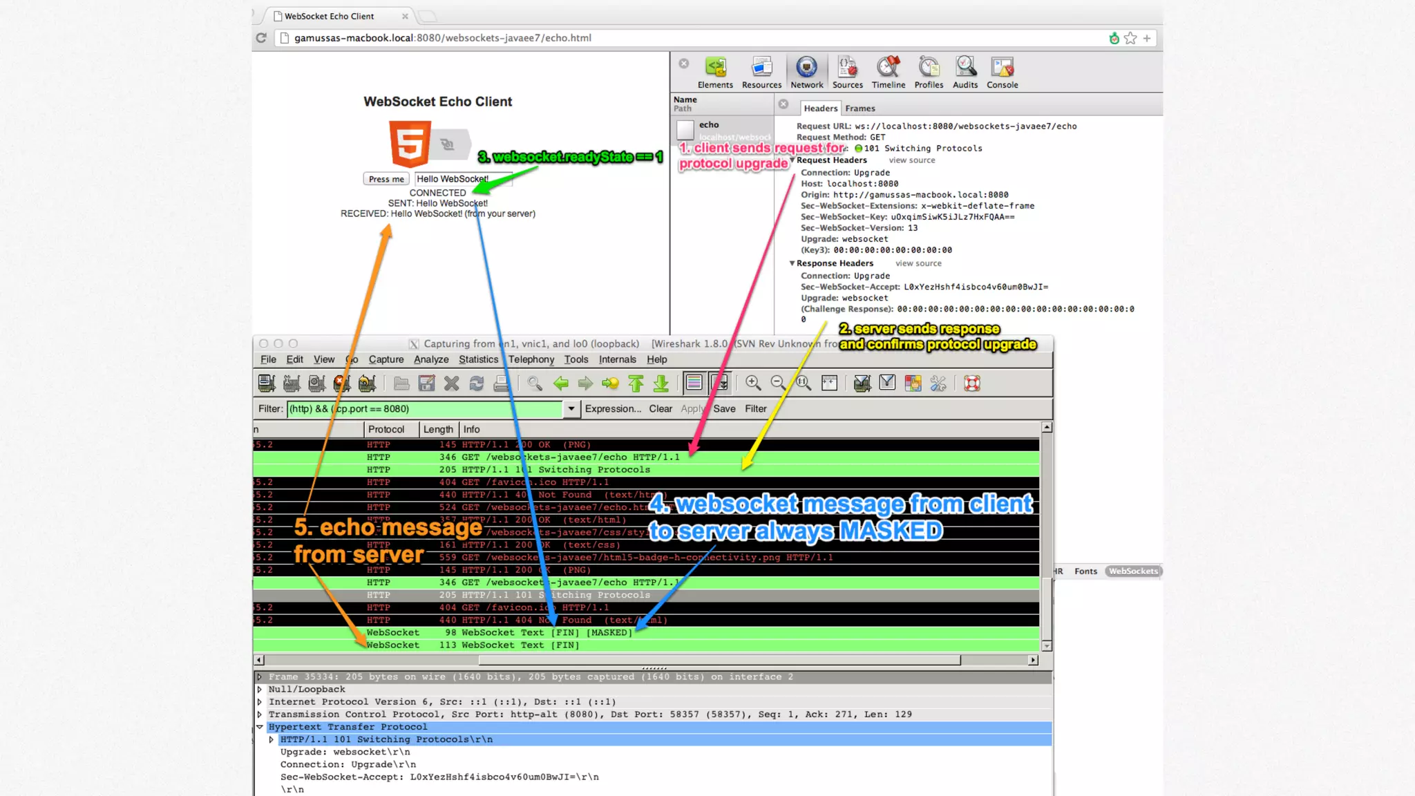Image resolution: width=1415 pixels, height=796 pixels.
Task: Collapse the Response Headers section
Action: (792, 263)
